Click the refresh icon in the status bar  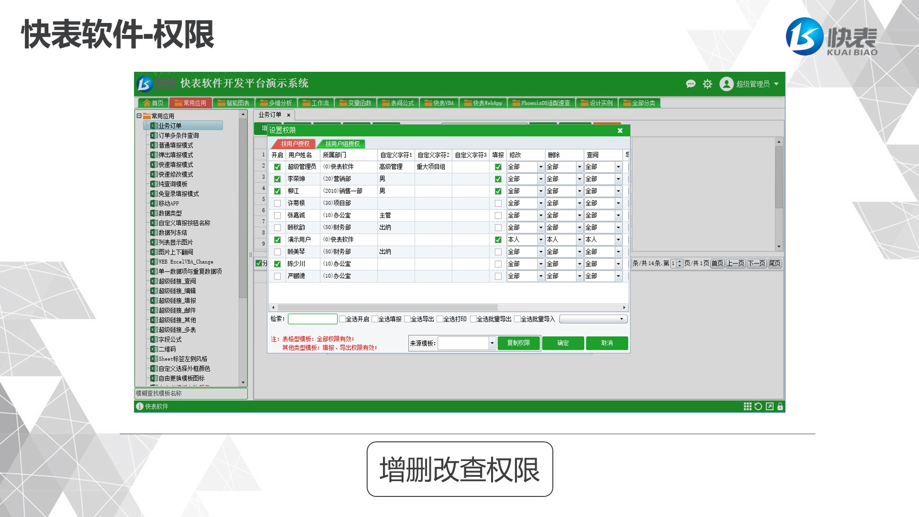[758, 406]
